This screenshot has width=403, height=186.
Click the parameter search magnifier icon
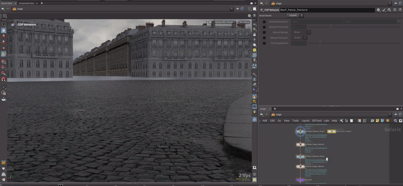click(389, 10)
